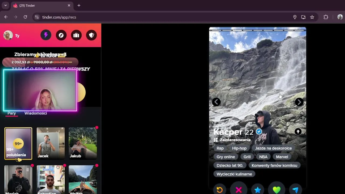The height and width of the screenshot is (194, 345).
Task: Select the (29) Tinder browser tab
Action: [42, 5]
